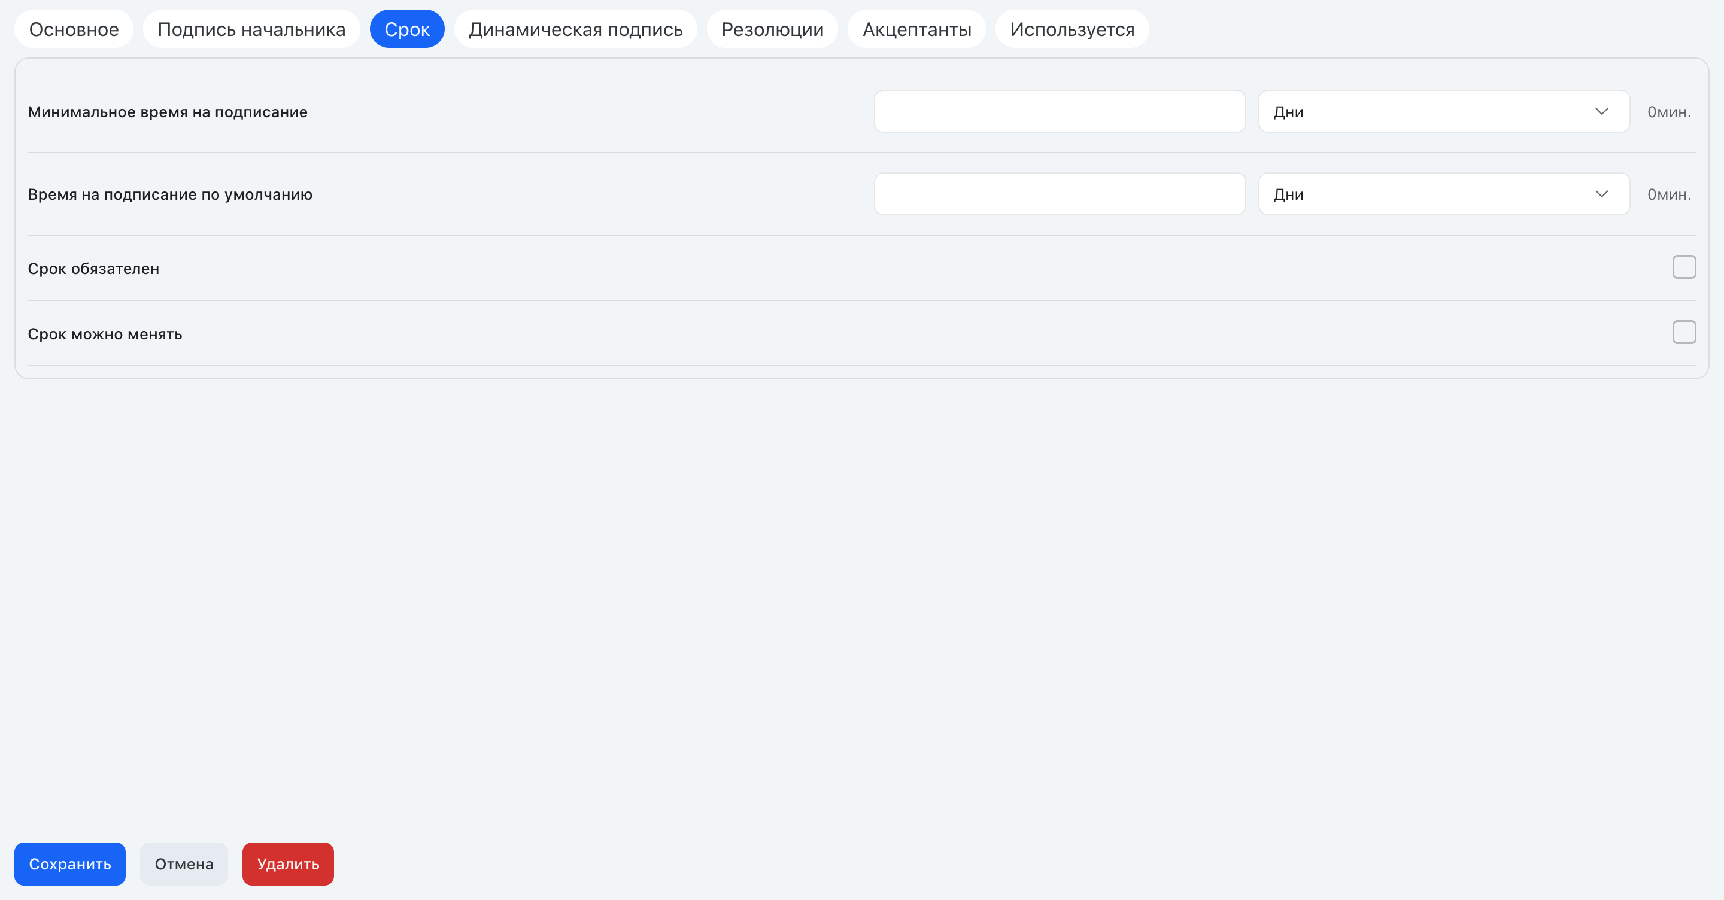Screen dimensions: 1724x900
Task: Focus the minimum signing time input field
Action: pyautogui.click(x=1060, y=112)
